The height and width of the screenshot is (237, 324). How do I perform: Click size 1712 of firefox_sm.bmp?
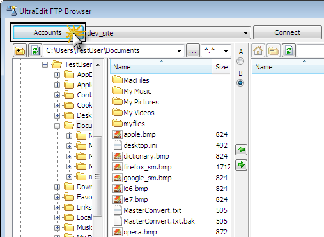click(223, 167)
